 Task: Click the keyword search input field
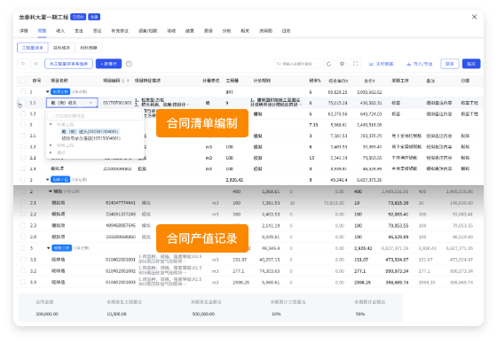(297, 64)
